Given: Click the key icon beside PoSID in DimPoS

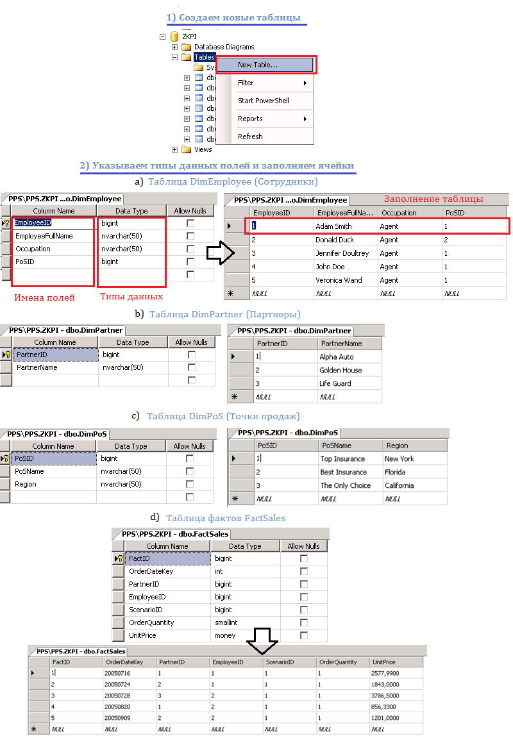Looking at the screenshot, I should point(6,458).
